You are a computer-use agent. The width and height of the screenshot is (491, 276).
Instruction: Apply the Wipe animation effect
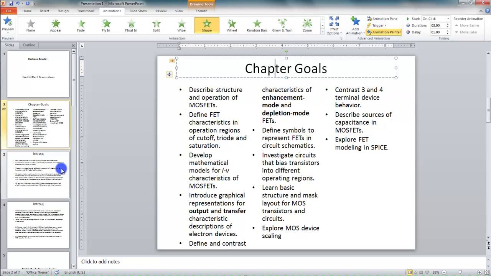click(181, 25)
